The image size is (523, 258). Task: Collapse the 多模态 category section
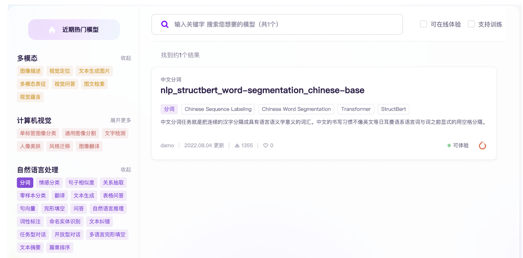tap(126, 58)
